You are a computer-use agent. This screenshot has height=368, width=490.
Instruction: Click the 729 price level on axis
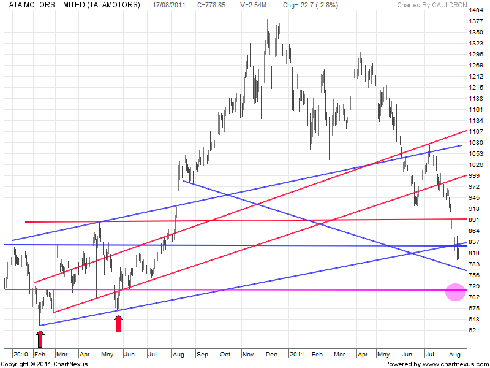click(x=473, y=286)
